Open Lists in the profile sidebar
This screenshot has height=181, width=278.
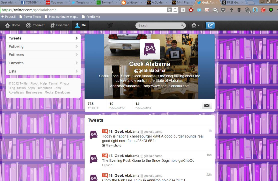pyautogui.click(x=43, y=71)
